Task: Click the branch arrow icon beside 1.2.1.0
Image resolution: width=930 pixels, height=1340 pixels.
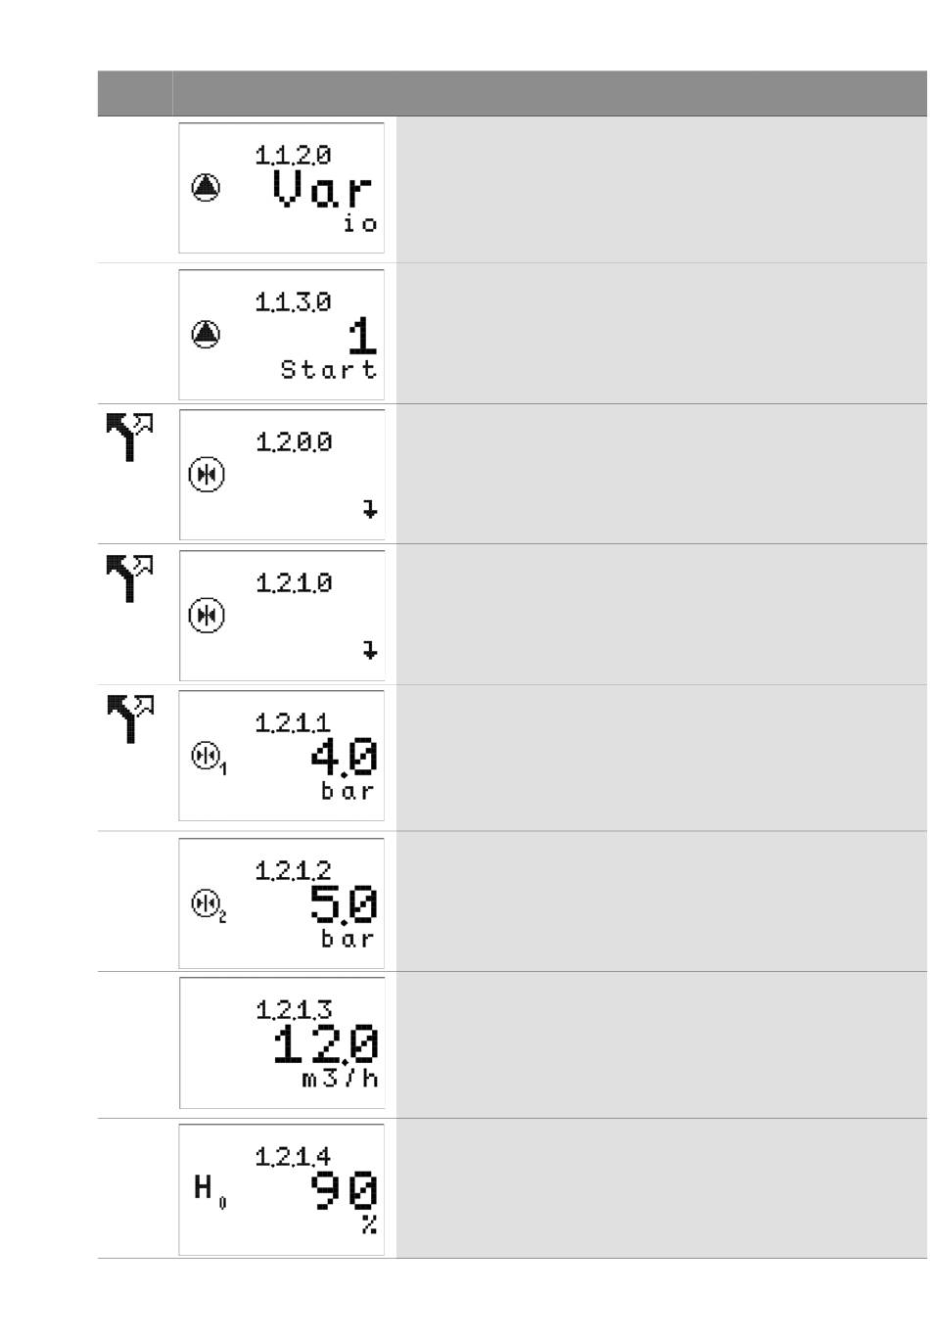Action: click(129, 577)
